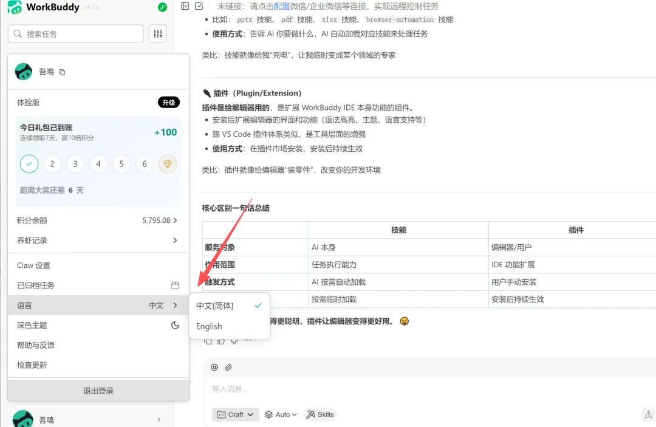
Task: Open 帮助与反馈 menu item
Action: pos(98,345)
